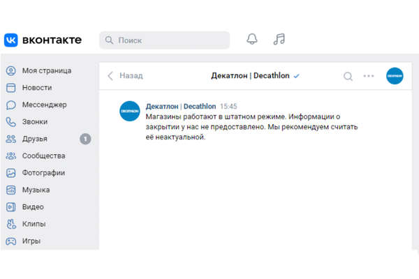Focus the Поиск search field
Image resolution: width=419 pixels, height=279 pixels.
[165, 40]
